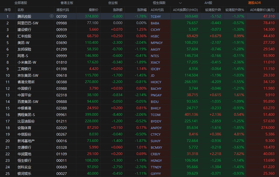Click 比亚迪股份 in the stock list
Screen dimensions: 279x177
(26, 121)
